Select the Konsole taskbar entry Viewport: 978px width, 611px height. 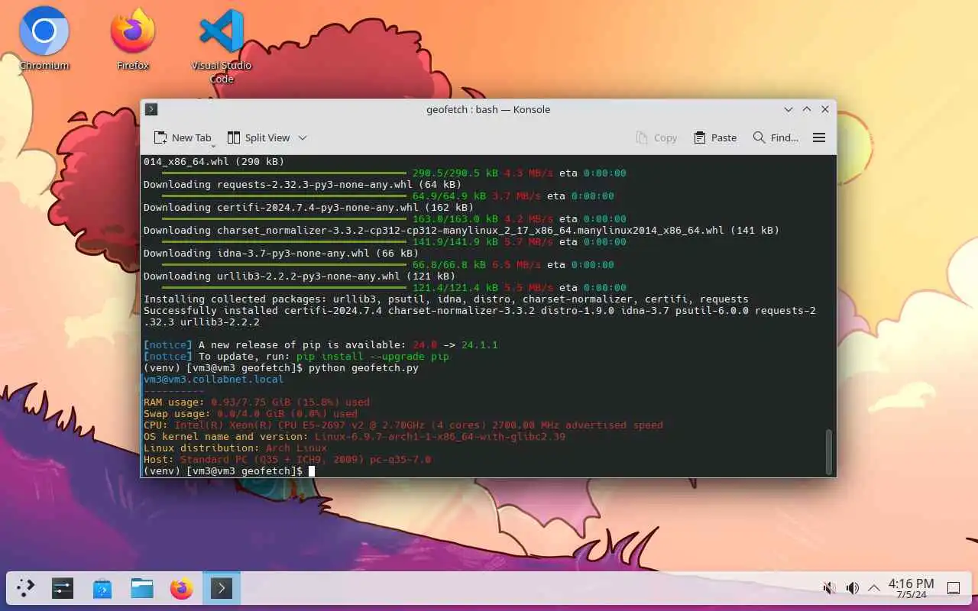[222, 588]
